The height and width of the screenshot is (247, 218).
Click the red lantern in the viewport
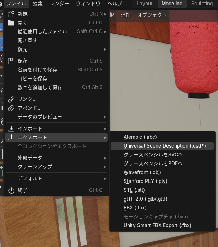194,58
